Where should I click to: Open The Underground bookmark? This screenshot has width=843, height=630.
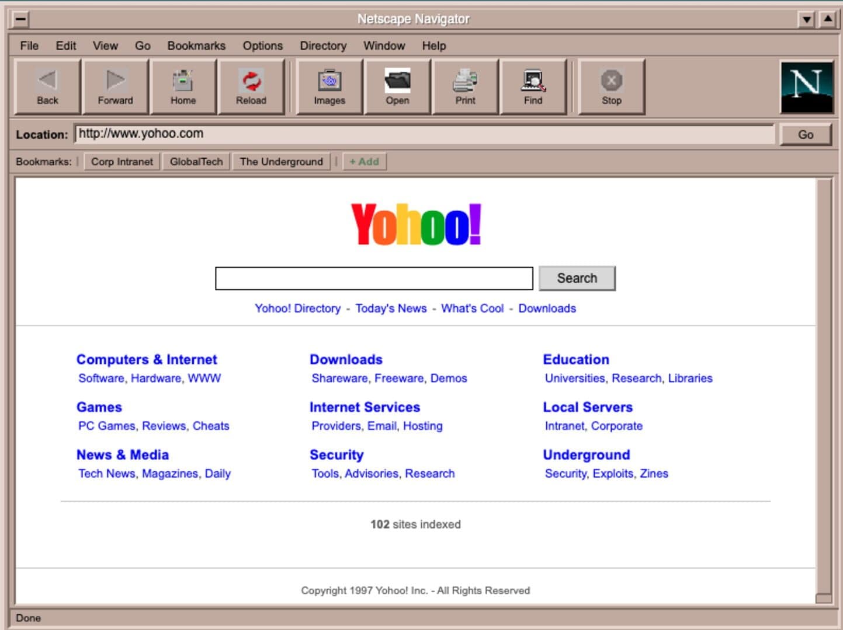click(281, 162)
